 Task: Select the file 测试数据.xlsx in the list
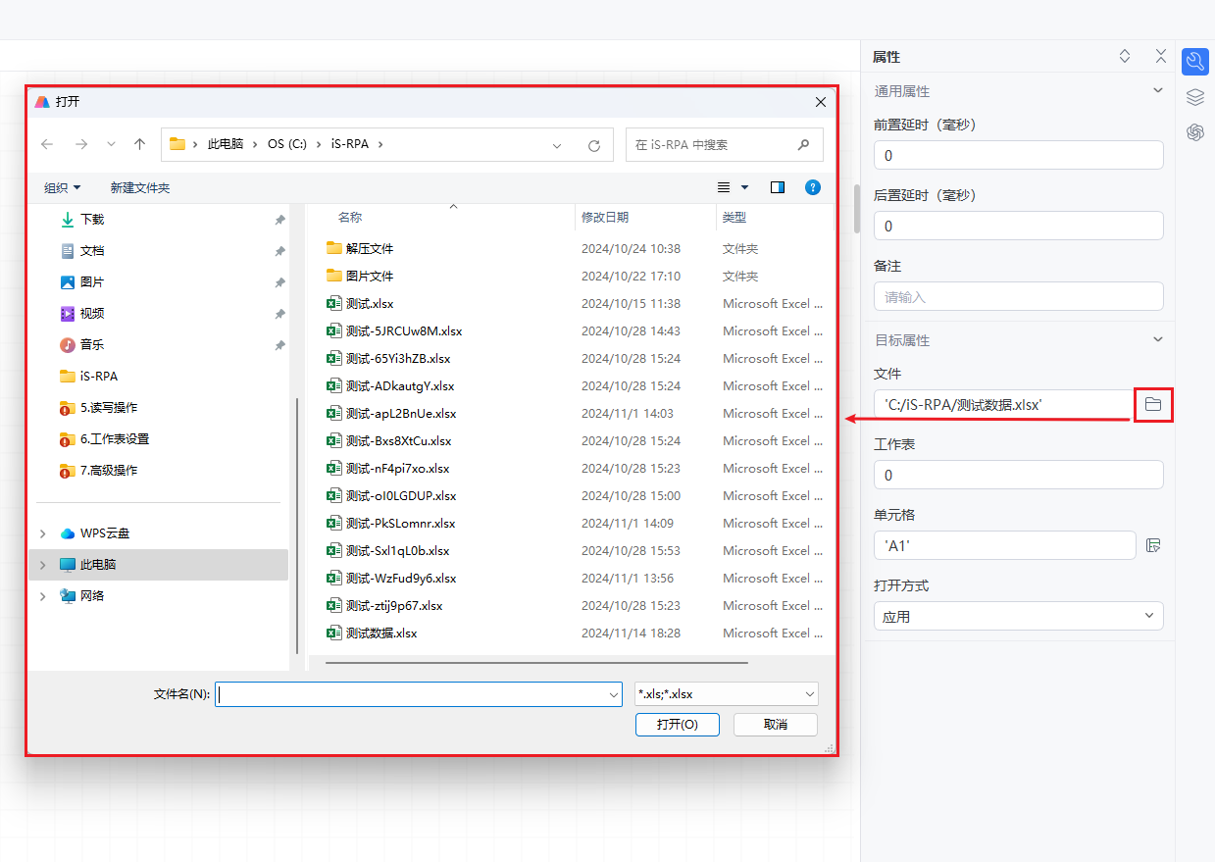click(x=381, y=634)
